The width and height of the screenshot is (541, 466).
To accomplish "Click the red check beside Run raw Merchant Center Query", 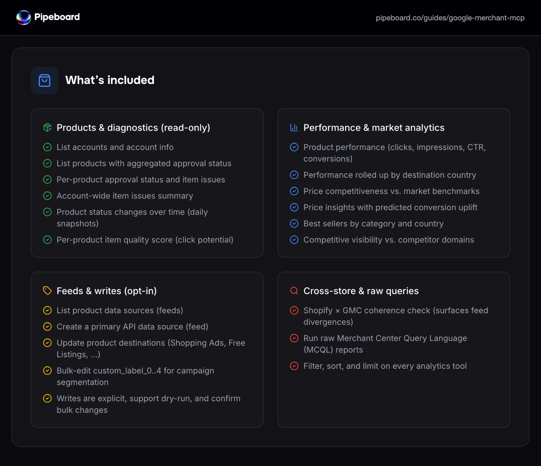I will pyautogui.click(x=295, y=338).
